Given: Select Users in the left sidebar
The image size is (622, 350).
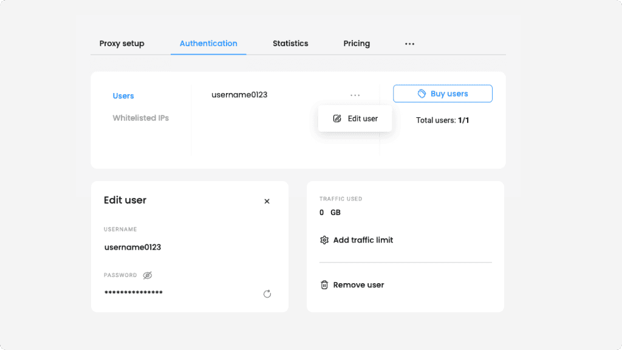Looking at the screenshot, I should [123, 96].
